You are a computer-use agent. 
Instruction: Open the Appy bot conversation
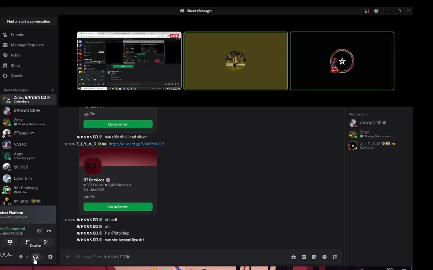(29, 156)
